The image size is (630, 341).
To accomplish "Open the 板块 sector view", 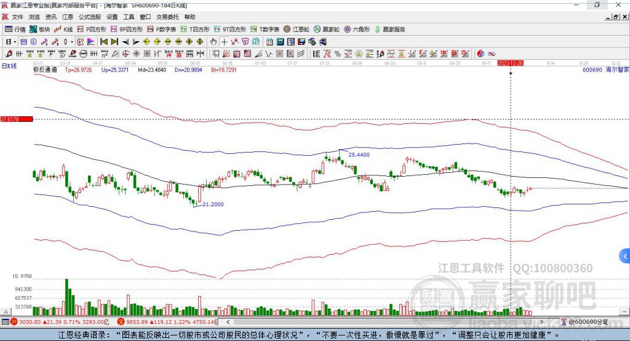I will pyautogui.click(x=39, y=30).
